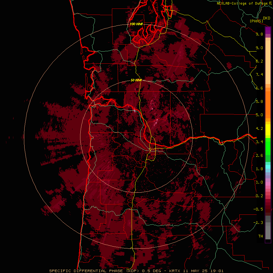
Task: Click the 6.6 value on the color scale
Action: click(x=259, y=88)
